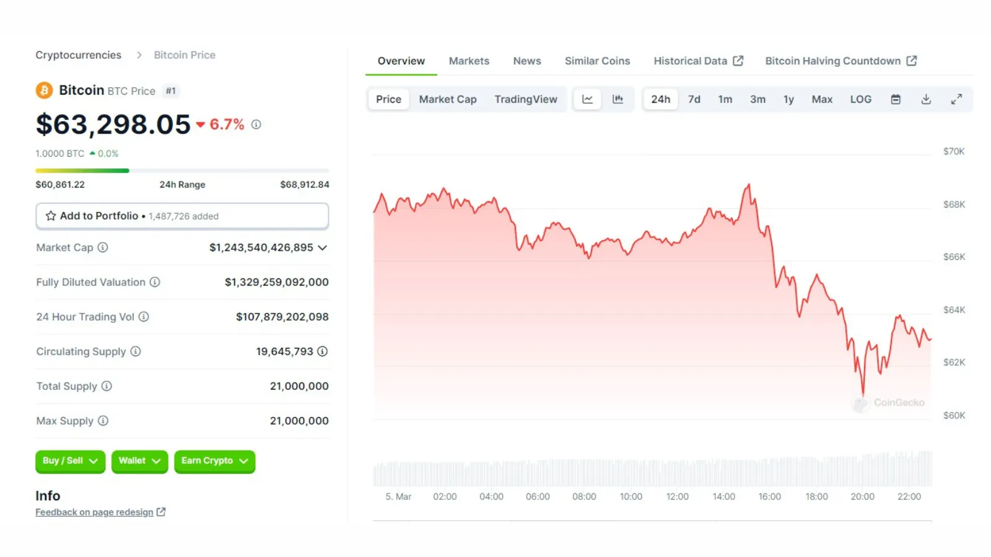991x557 pixels.
Task: Click the Cryptocurrencies breadcrumb
Action: 78,55
